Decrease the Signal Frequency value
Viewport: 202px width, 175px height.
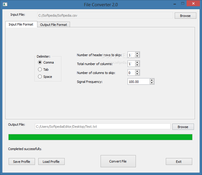pyautogui.click(x=152, y=83)
